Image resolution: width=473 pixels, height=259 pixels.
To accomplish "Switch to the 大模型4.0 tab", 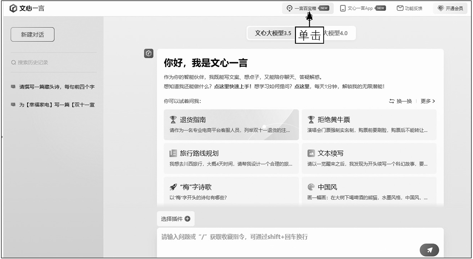I will (x=336, y=33).
